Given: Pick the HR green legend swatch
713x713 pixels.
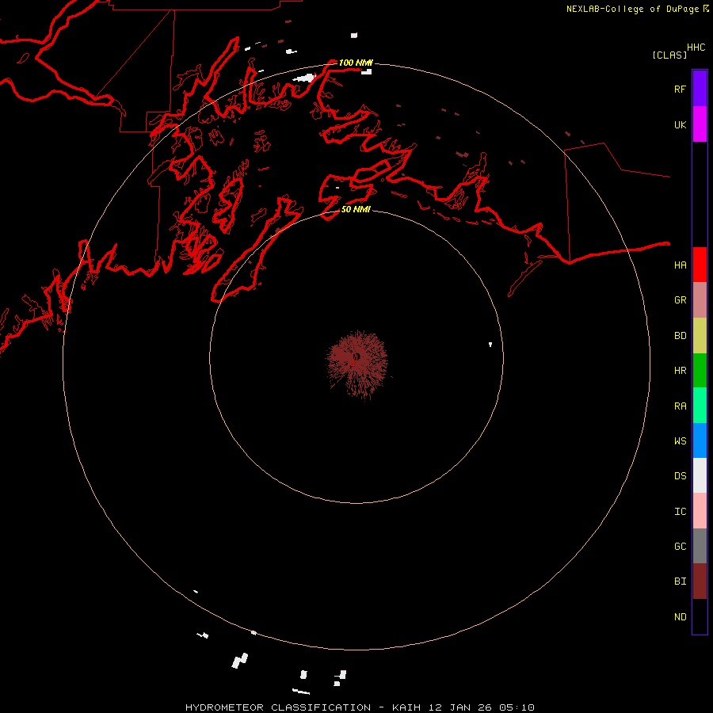Looking at the screenshot, I should pos(700,370).
